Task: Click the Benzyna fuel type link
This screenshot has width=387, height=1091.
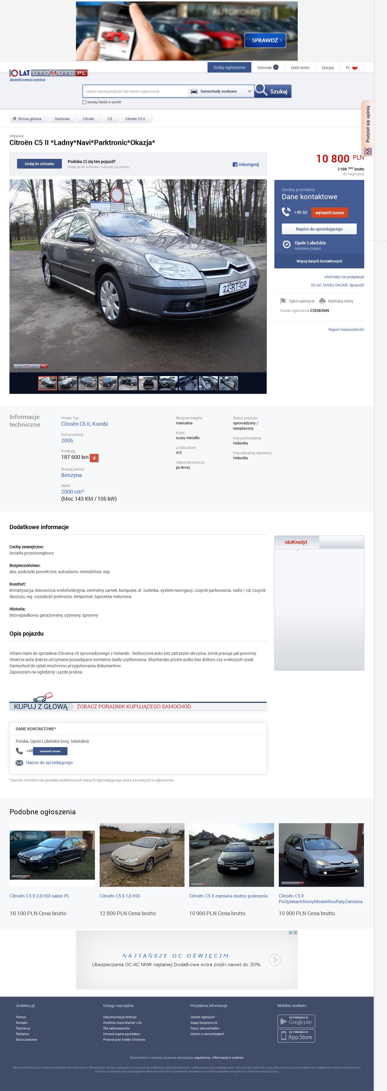Action: click(72, 475)
